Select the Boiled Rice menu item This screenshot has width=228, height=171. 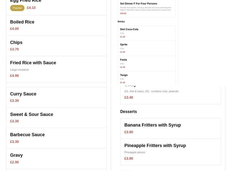[22, 22]
